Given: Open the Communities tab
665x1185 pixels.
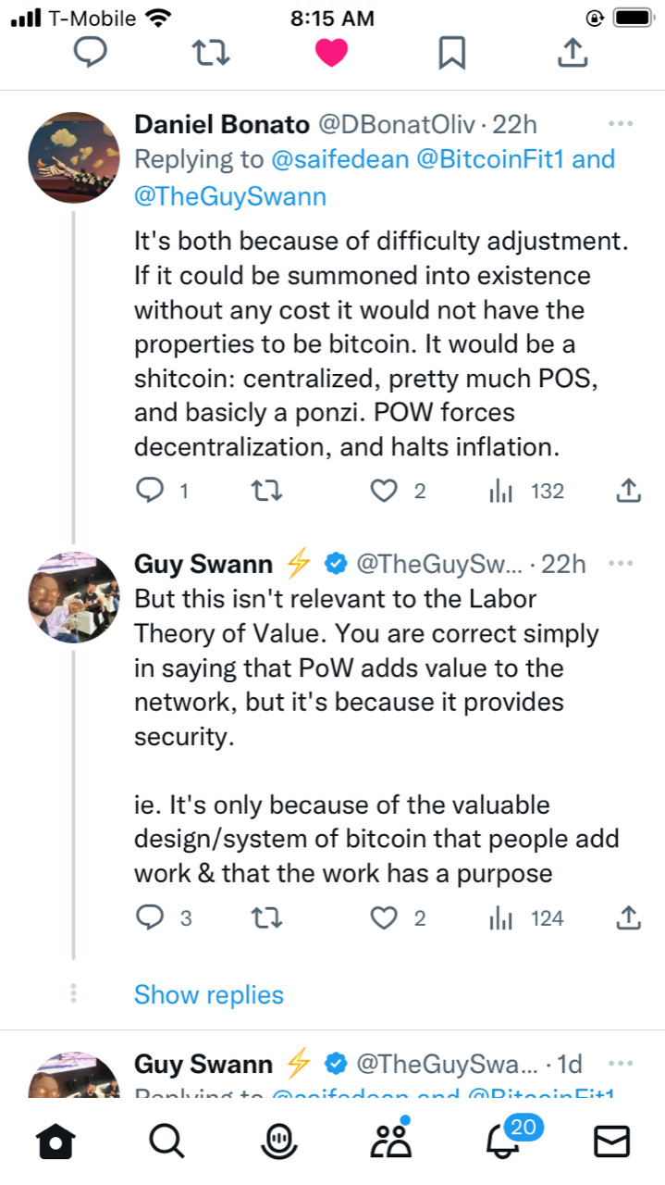Looking at the screenshot, I should click(x=389, y=1141).
